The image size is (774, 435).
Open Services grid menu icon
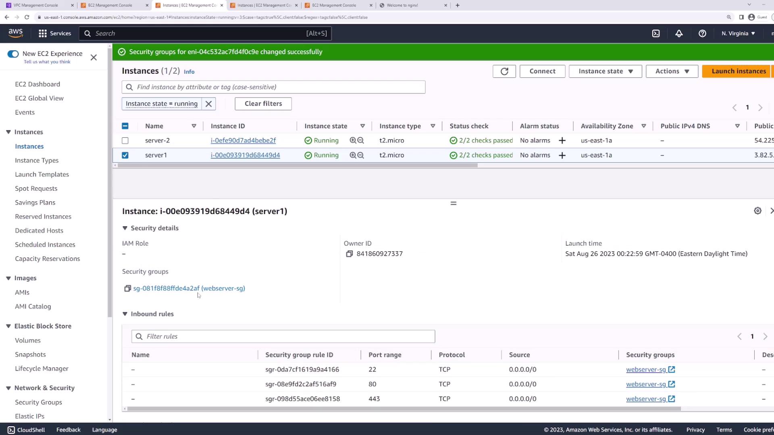(43, 33)
